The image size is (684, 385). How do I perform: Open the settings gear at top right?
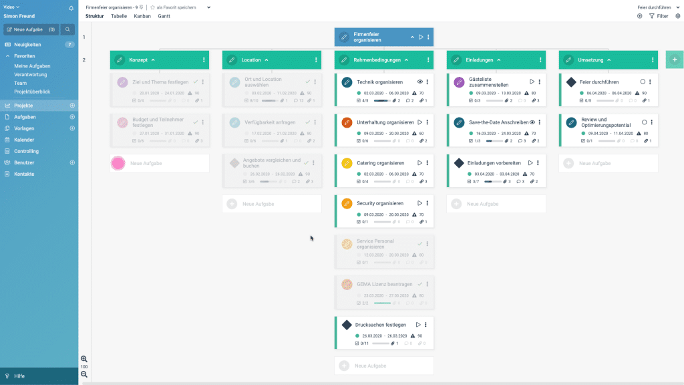[x=678, y=16]
